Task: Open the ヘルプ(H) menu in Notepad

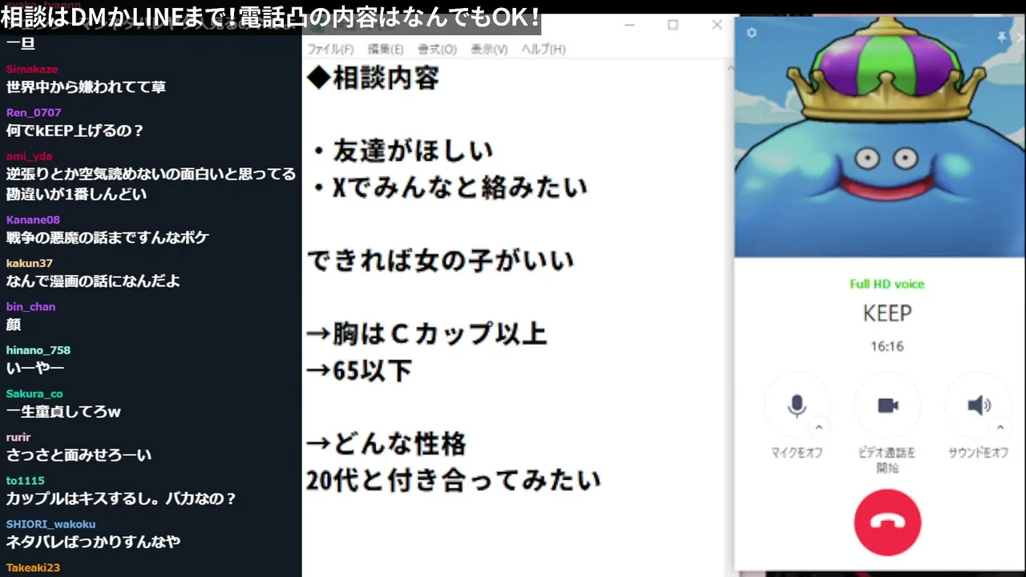Action: (x=543, y=49)
